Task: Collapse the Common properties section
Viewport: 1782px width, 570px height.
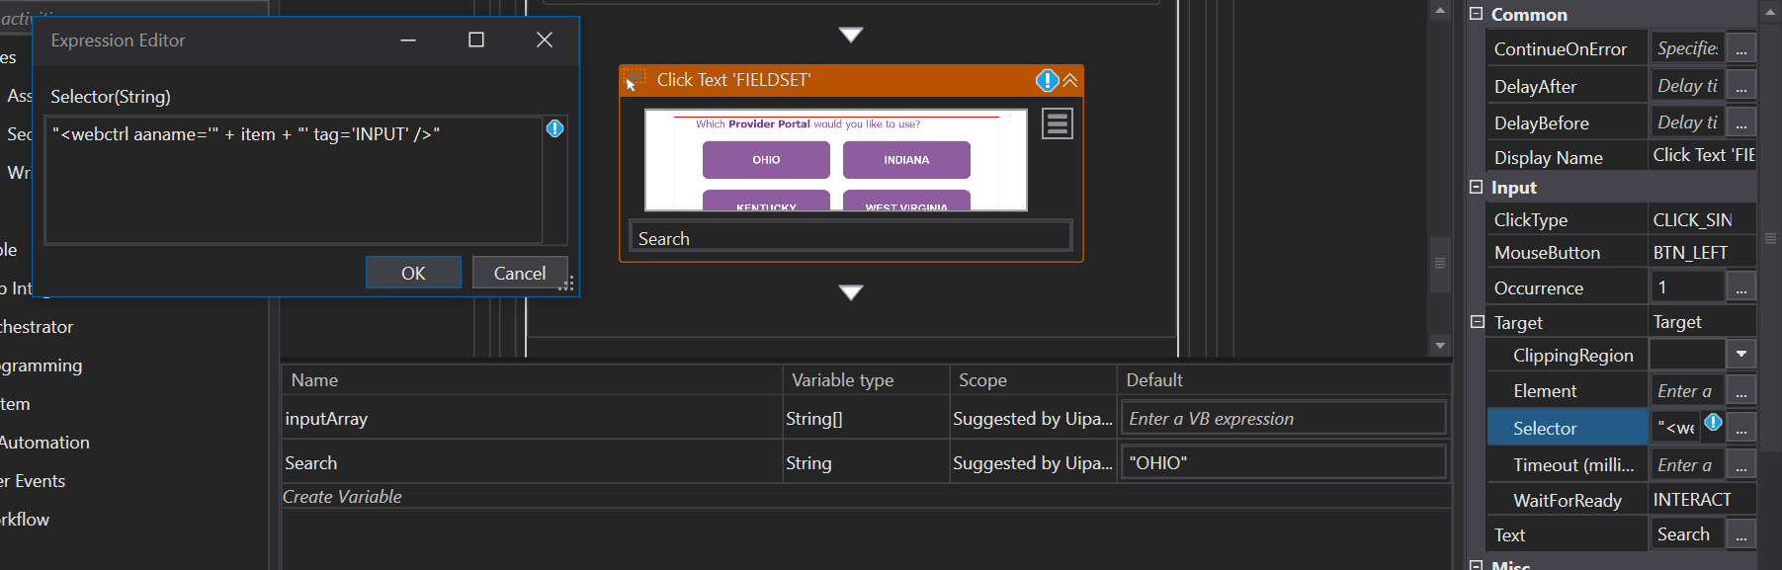Action: point(1477,14)
